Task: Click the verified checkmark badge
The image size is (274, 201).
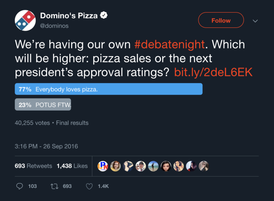Action: click(x=103, y=15)
